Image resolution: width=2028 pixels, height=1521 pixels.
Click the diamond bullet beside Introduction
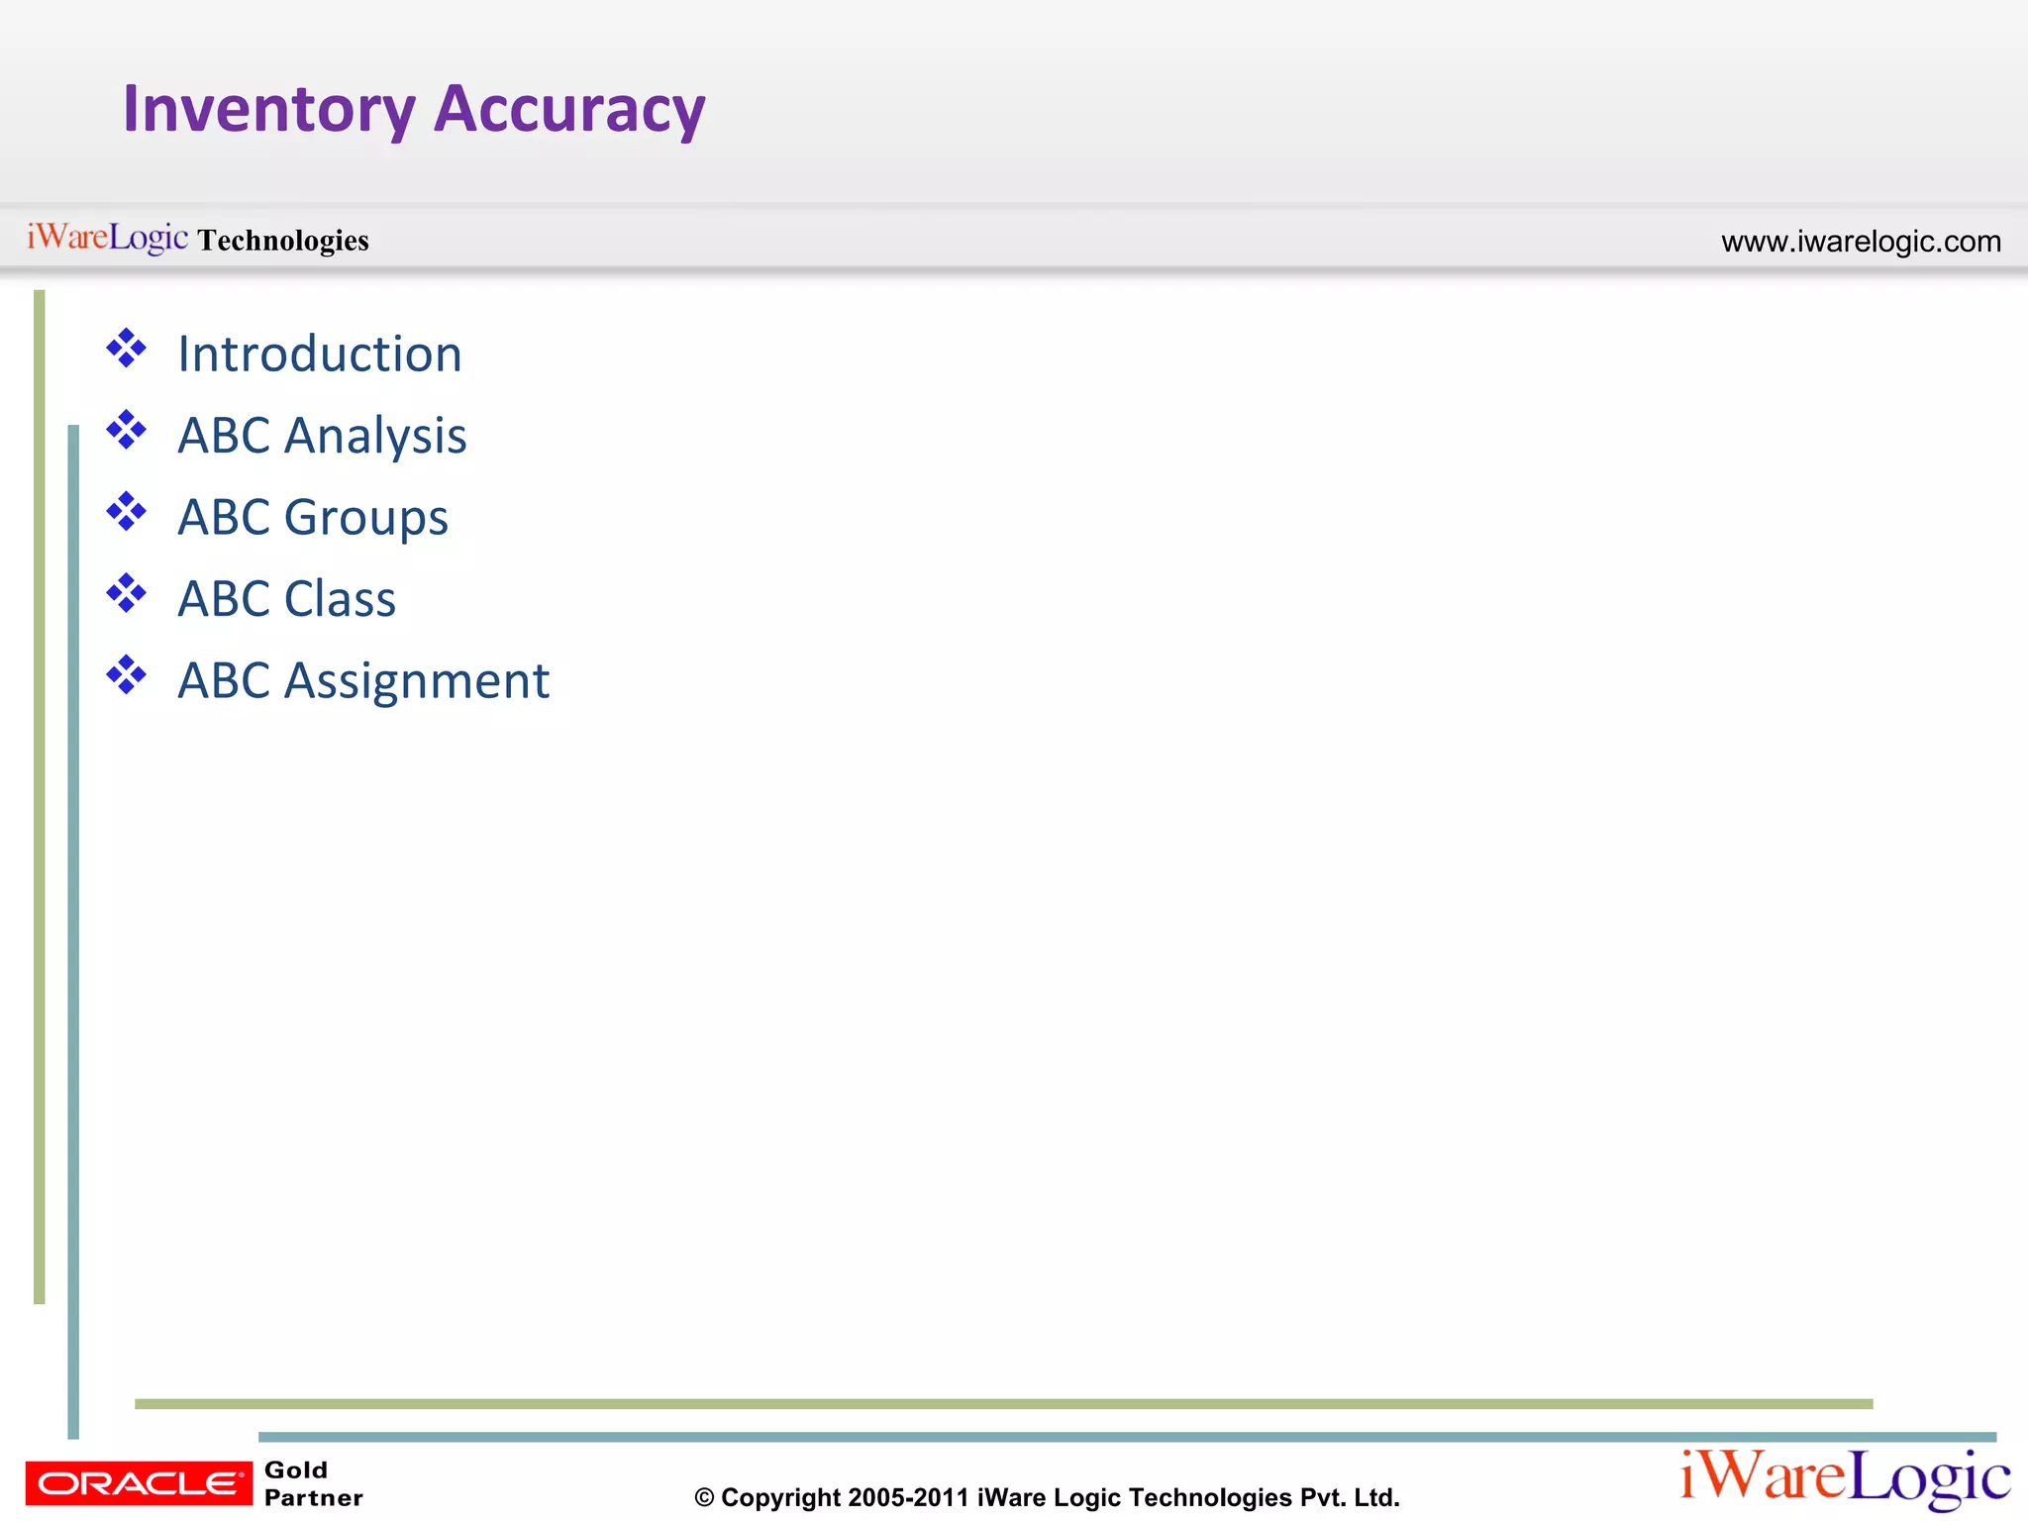pos(127,349)
